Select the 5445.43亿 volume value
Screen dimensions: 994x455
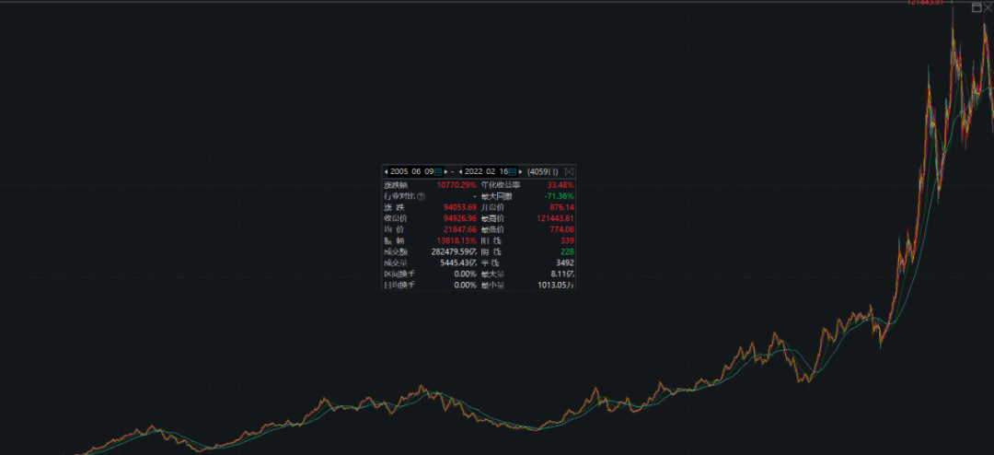[458, 262]
